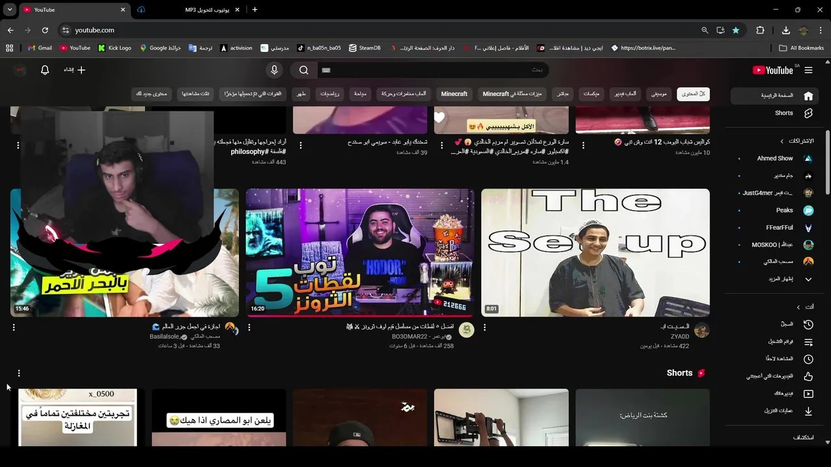Select the طهي filter chip
831x467 pixels.
pyautogui.click(x=301, y=94)
